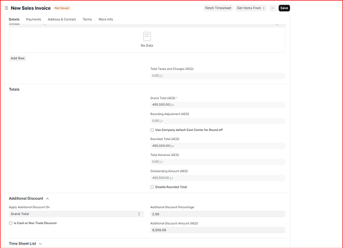Viewport: 343px width, 248px height.
Task: Click the New Sales Invoice title
Action: [x=31, y=8]
